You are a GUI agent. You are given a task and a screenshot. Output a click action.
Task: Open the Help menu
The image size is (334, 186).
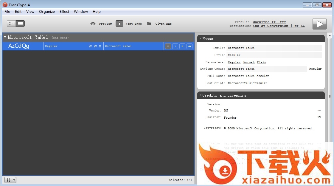[97, 12]
